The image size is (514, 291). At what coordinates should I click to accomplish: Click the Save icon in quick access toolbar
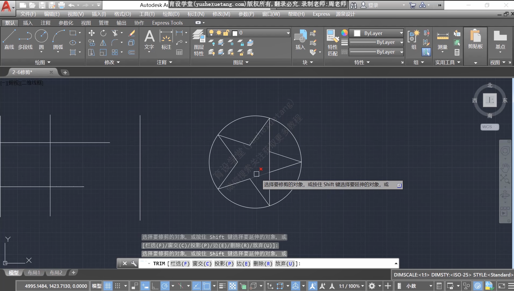42,5
